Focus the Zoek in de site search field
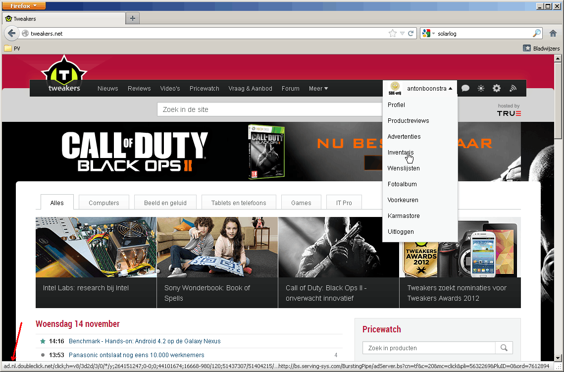564x372 pixels. pos(270,109)
